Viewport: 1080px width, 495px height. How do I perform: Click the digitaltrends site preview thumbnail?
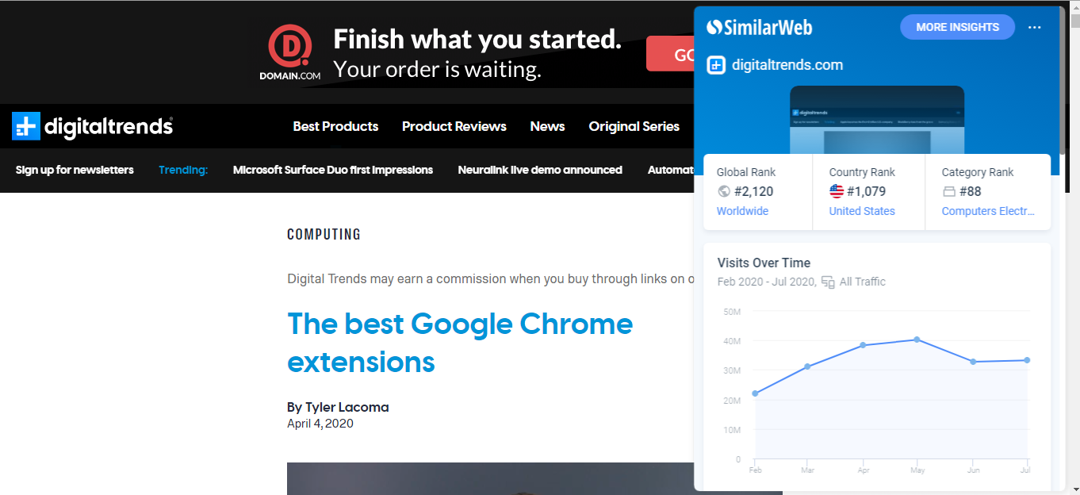877,120
